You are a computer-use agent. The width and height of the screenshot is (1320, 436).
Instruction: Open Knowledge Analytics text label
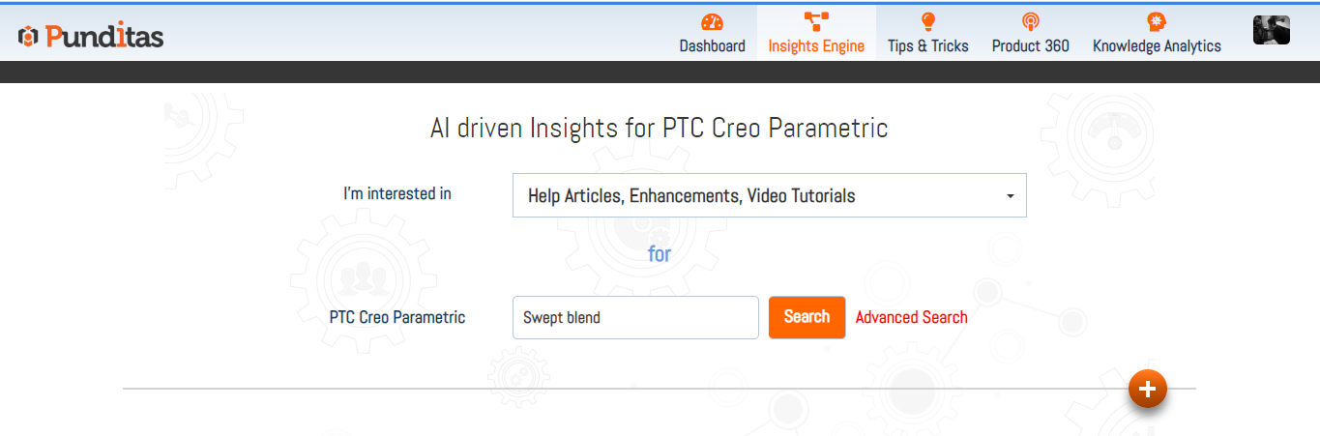click(1157, 45)
